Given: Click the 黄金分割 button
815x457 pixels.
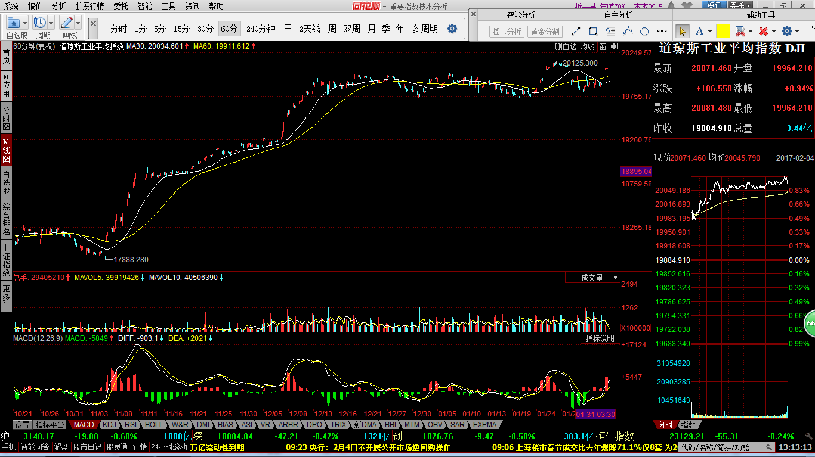Looking at the screenshot, I should pos(545,32).
